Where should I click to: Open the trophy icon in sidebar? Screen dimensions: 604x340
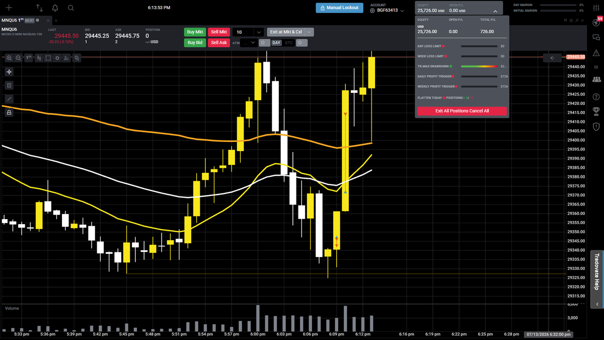pos(596,110)
